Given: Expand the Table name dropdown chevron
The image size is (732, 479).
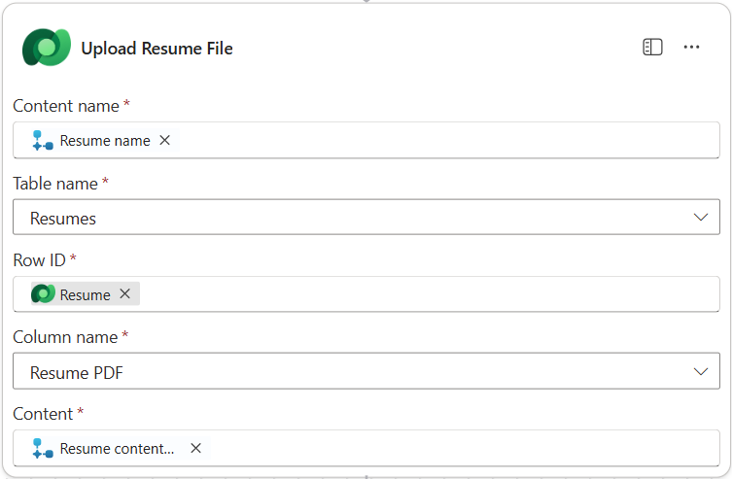Looking at the screenshot, I should [x=701, y=218].
